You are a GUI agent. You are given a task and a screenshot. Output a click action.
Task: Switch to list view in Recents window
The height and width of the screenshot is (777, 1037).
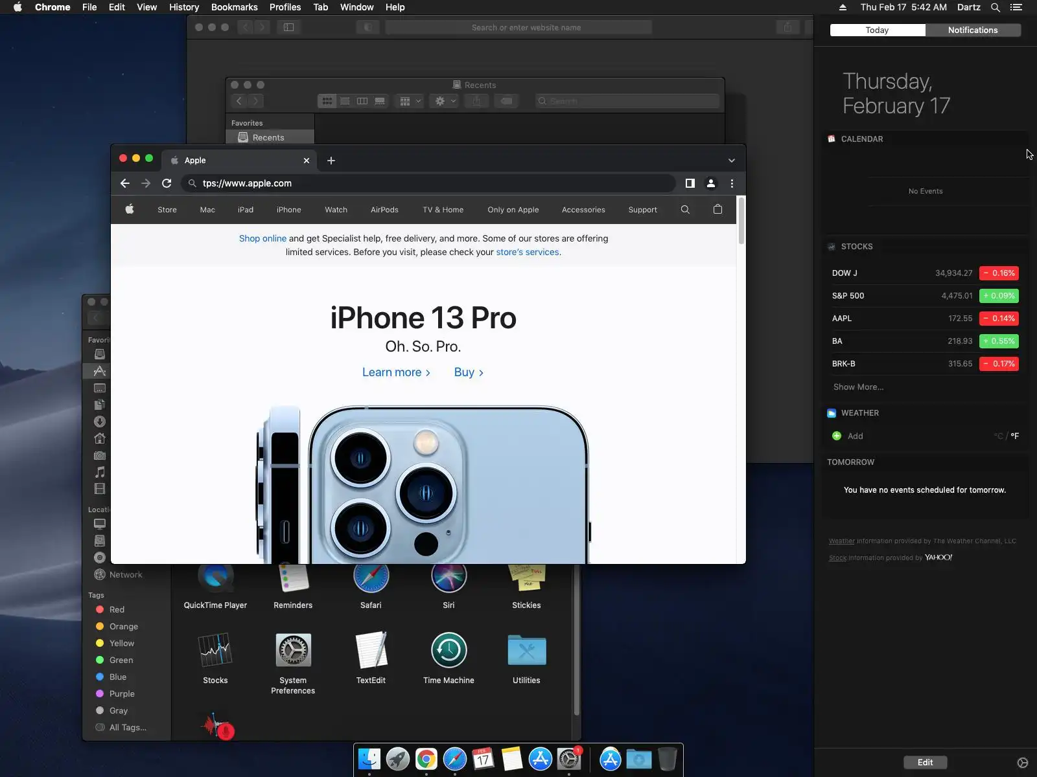pos(345,101)
